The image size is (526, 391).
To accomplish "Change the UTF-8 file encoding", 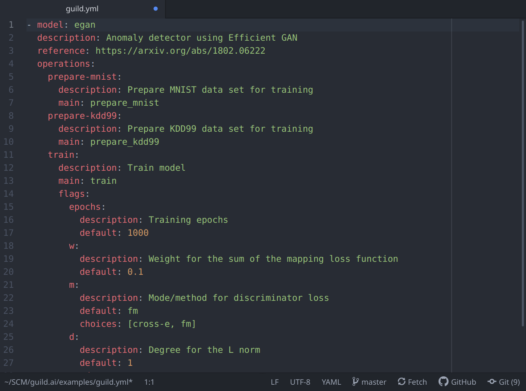I will (300, 382).
